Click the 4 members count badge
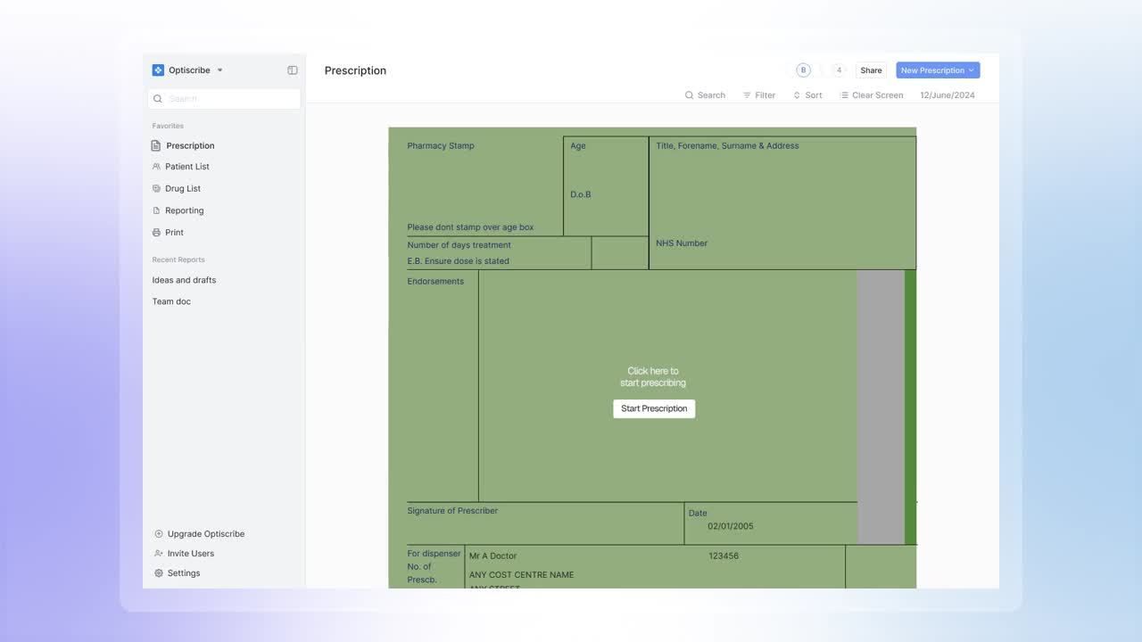This screenshot has width=1142, height=642. coord(839,70)
